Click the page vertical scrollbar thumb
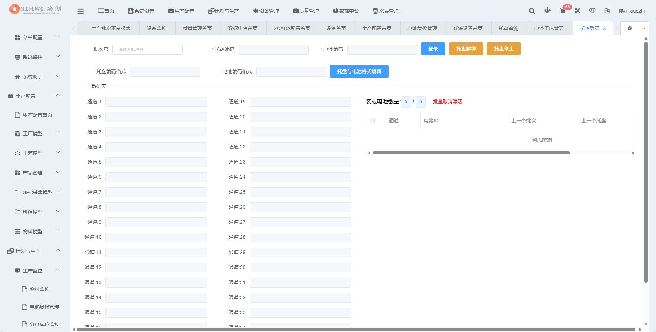 (646, 162)
